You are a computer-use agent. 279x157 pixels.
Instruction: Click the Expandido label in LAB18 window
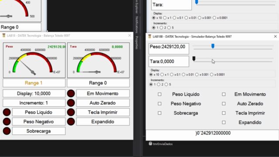pyautogui.click(x=103, y=122)
